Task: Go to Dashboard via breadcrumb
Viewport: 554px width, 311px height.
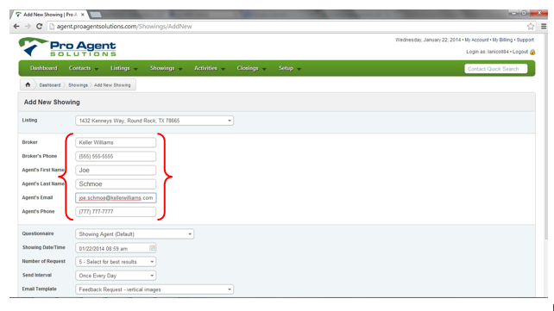Action: pos(50,85)
